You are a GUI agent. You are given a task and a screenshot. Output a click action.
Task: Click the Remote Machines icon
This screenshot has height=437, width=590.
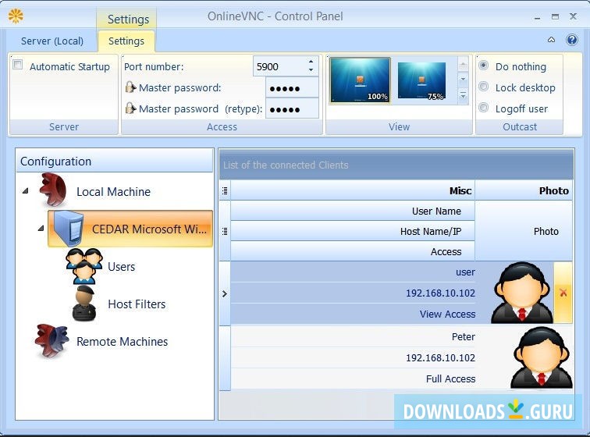tap(52, 340)
